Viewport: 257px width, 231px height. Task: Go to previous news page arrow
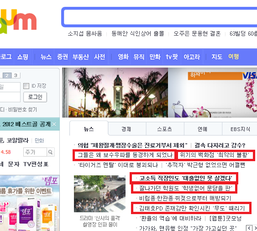tap(249, 228)
